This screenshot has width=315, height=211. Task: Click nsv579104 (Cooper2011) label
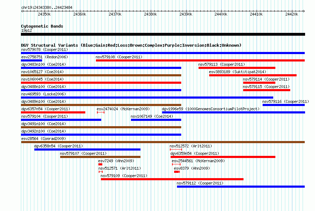[x=45, y=116]
